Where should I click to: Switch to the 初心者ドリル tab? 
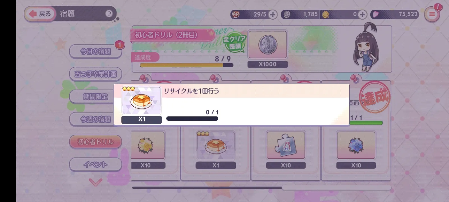[96, 142]
